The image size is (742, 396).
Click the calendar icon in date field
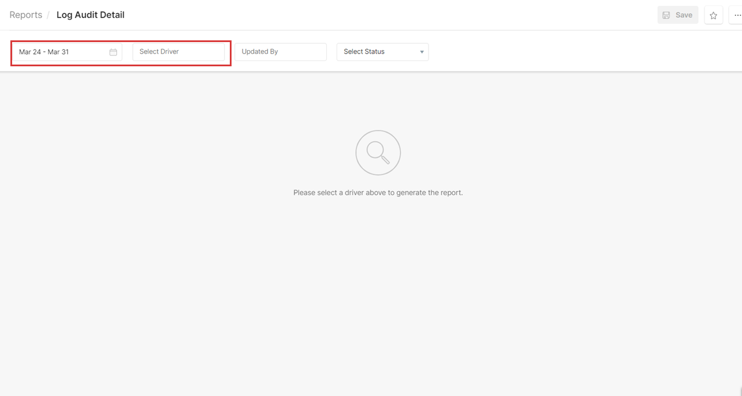113,52
